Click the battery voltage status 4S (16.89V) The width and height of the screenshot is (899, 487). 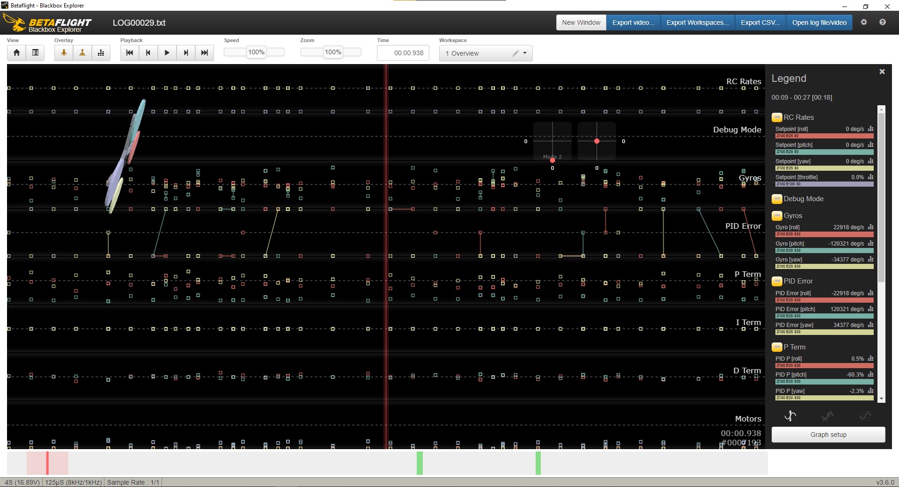22,482
